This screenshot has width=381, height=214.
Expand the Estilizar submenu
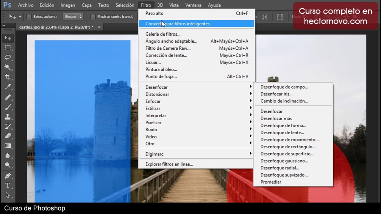[x=196, y=108]
